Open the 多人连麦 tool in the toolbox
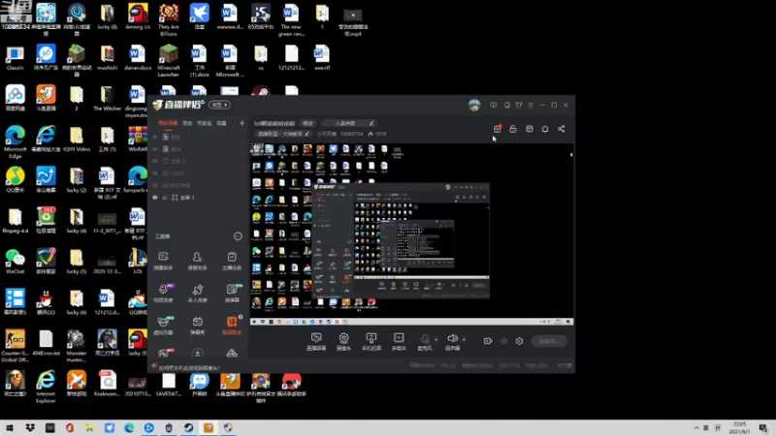Screen dimensions: 776x436 197,294
